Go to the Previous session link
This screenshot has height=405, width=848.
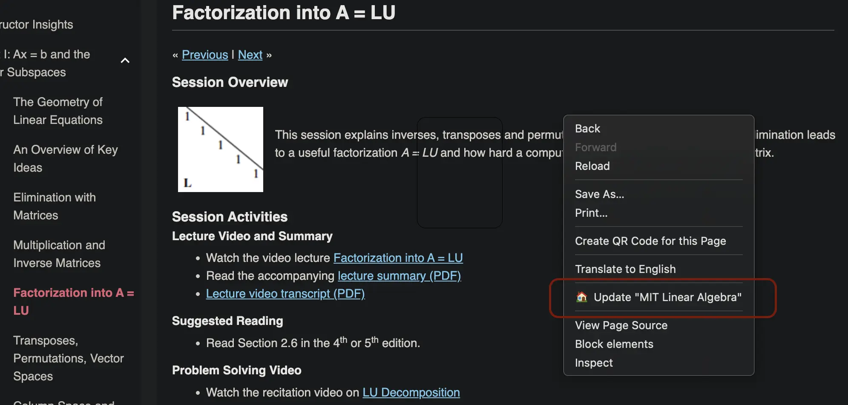click(205, 55)
